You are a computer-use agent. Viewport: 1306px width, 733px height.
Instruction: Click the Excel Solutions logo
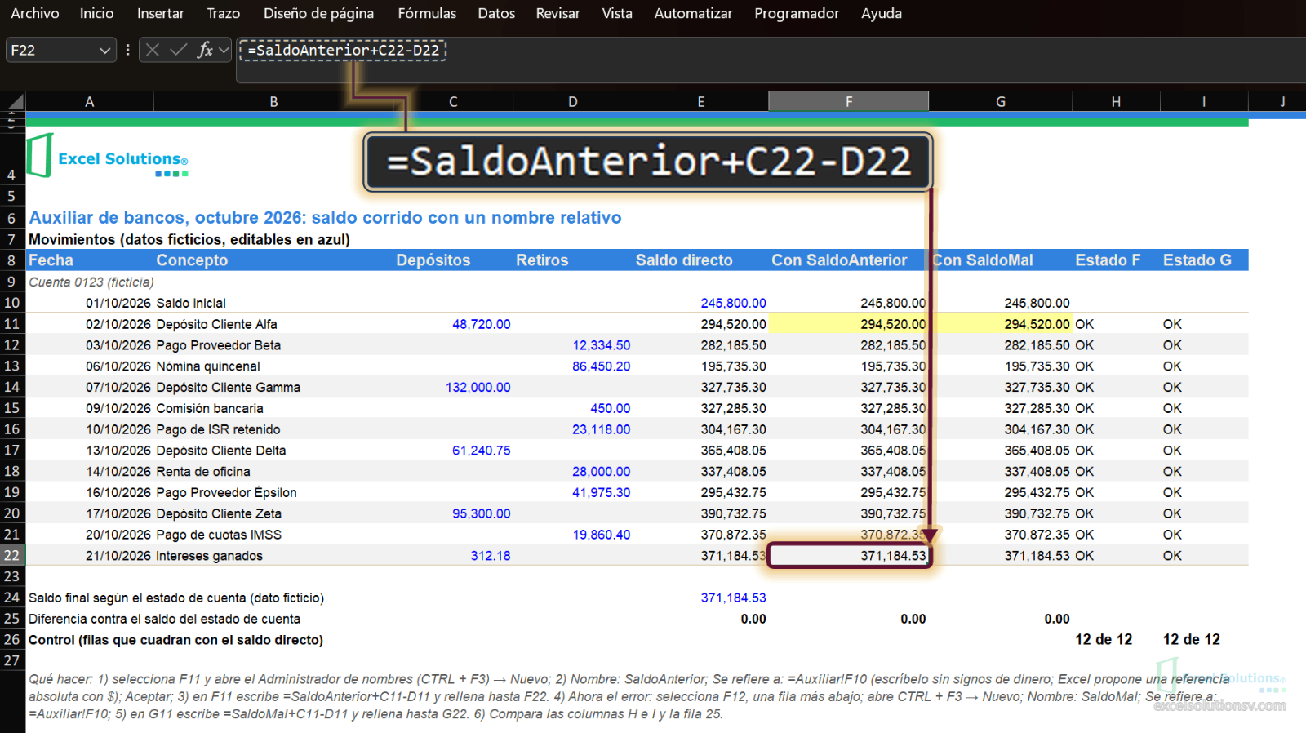click(x=108, y=157)
